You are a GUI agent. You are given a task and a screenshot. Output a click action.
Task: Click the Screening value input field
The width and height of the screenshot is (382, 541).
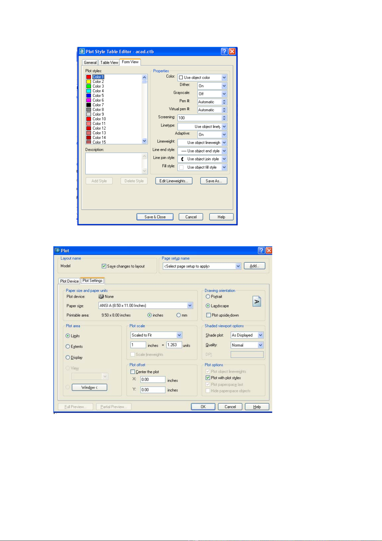point(199,118)
